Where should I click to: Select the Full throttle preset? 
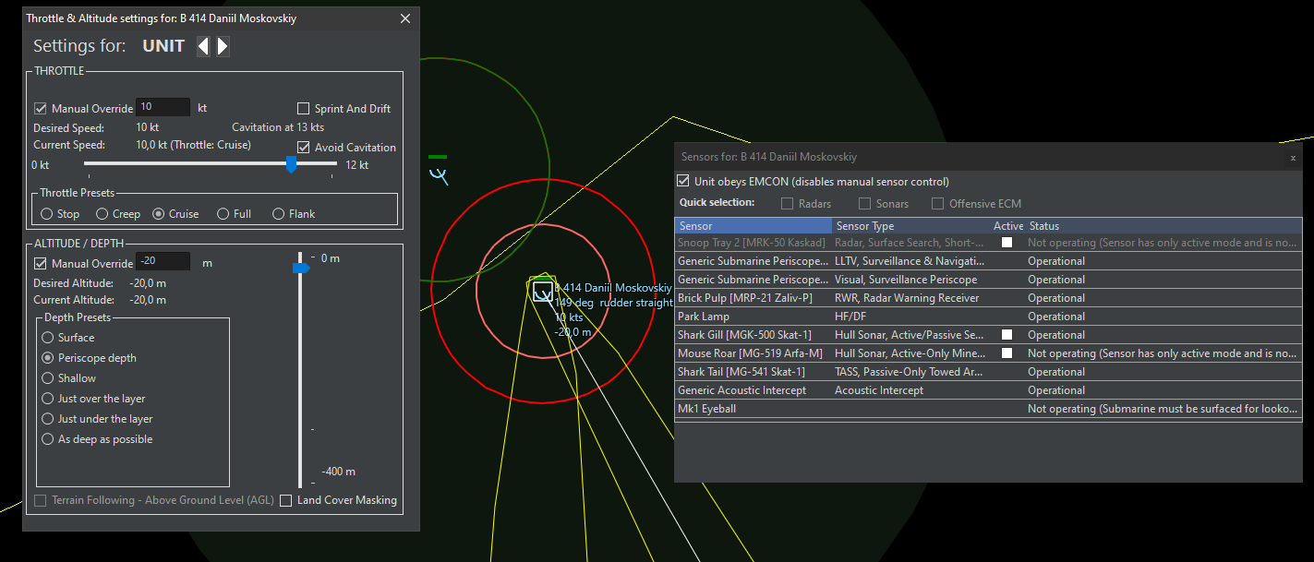point(223,213)
